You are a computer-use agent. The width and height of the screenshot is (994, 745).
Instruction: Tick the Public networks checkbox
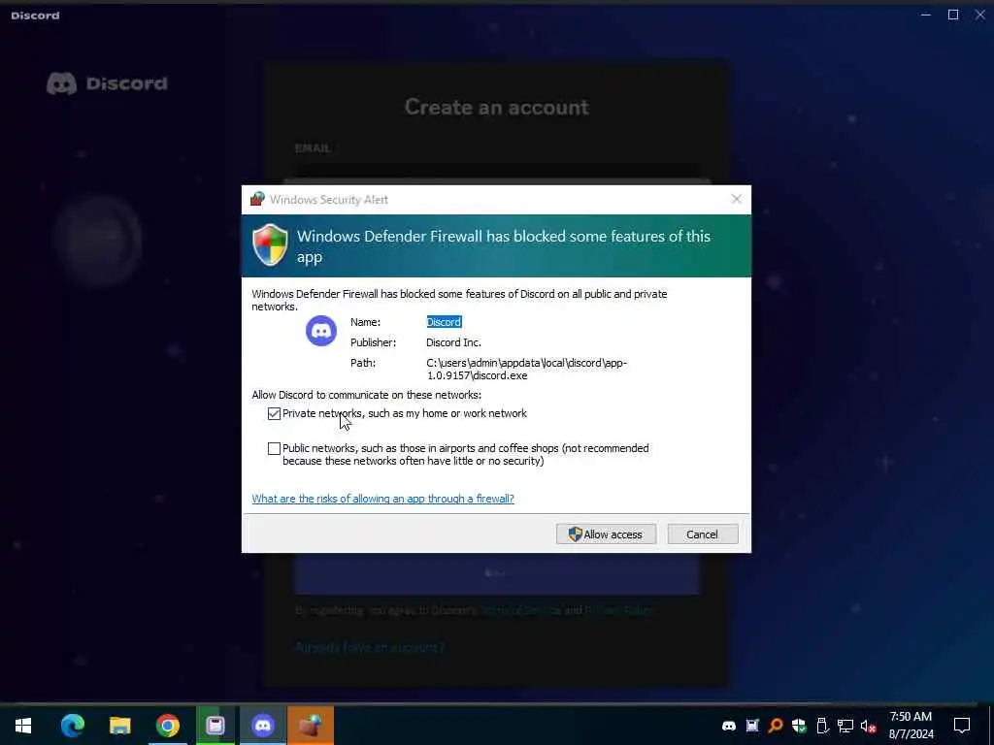(x=274, y=448)
